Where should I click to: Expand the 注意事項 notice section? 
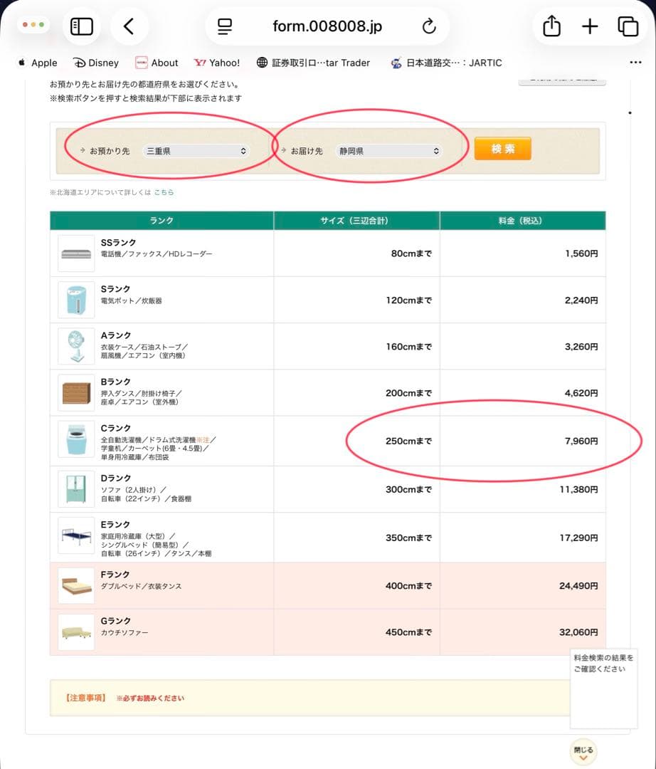(x=125, y=698)
